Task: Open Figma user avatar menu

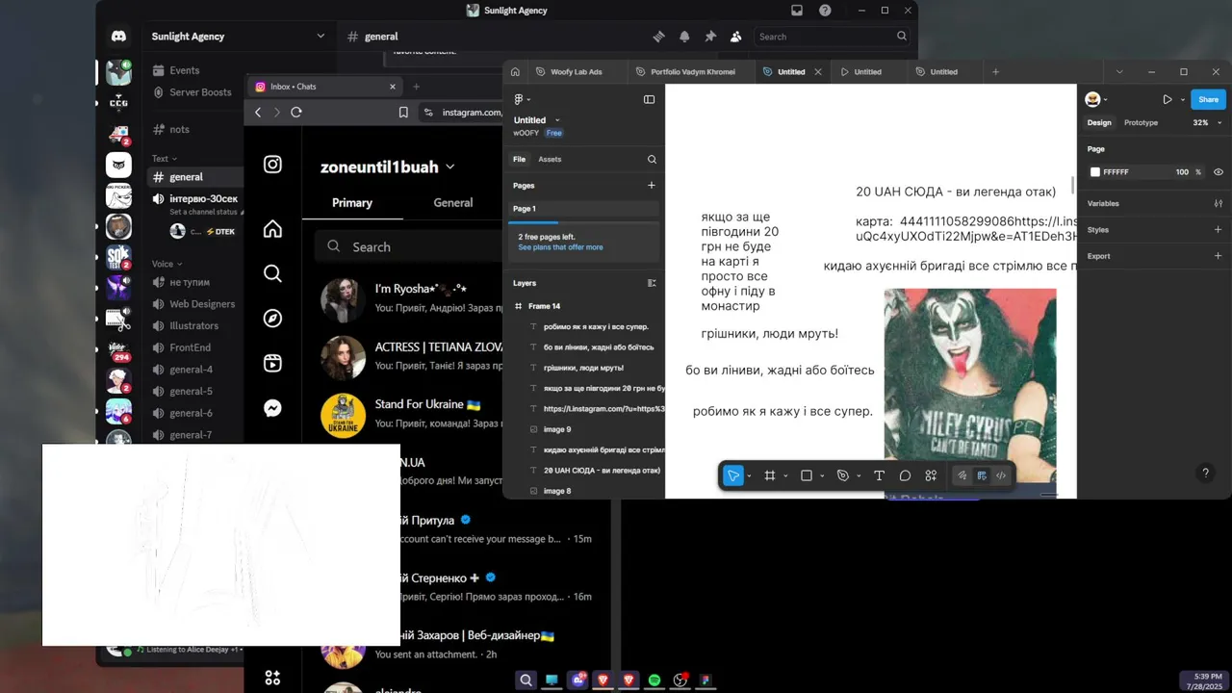Action: click(x=1095, y=99)
